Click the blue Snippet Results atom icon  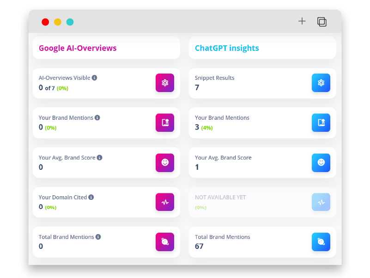321,83
